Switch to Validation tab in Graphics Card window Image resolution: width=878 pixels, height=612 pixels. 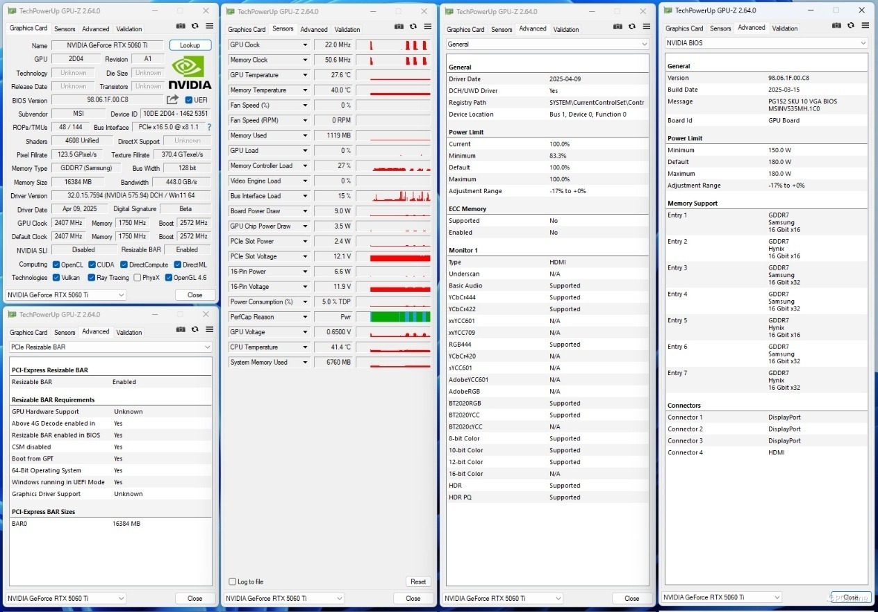(x=129, y=29)
